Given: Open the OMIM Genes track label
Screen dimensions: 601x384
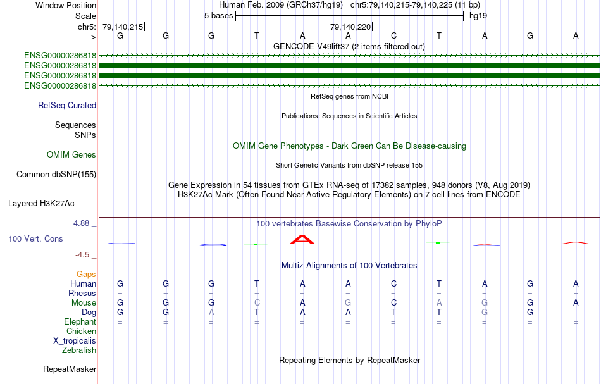Looking at the screenshot, I should (71, 155).
